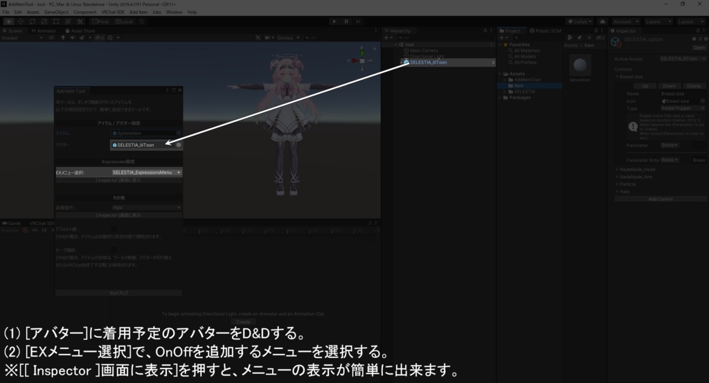
Task: Click the Delete button in Inspector
Action: 694,86
